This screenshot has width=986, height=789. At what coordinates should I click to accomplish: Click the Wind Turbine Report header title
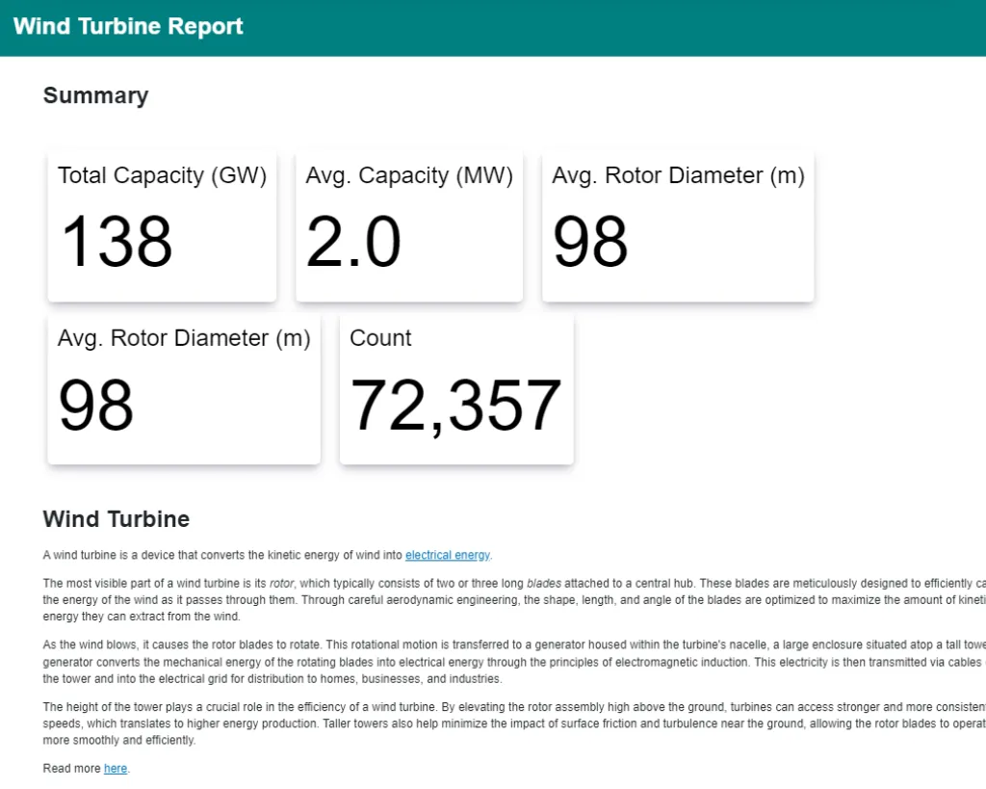click(128, 26)
